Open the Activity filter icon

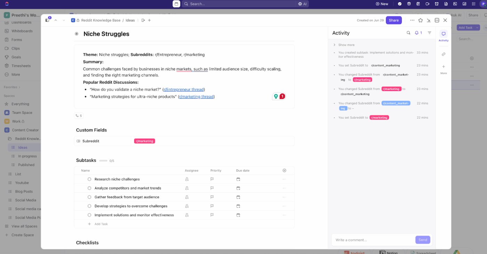pos(429,33)
